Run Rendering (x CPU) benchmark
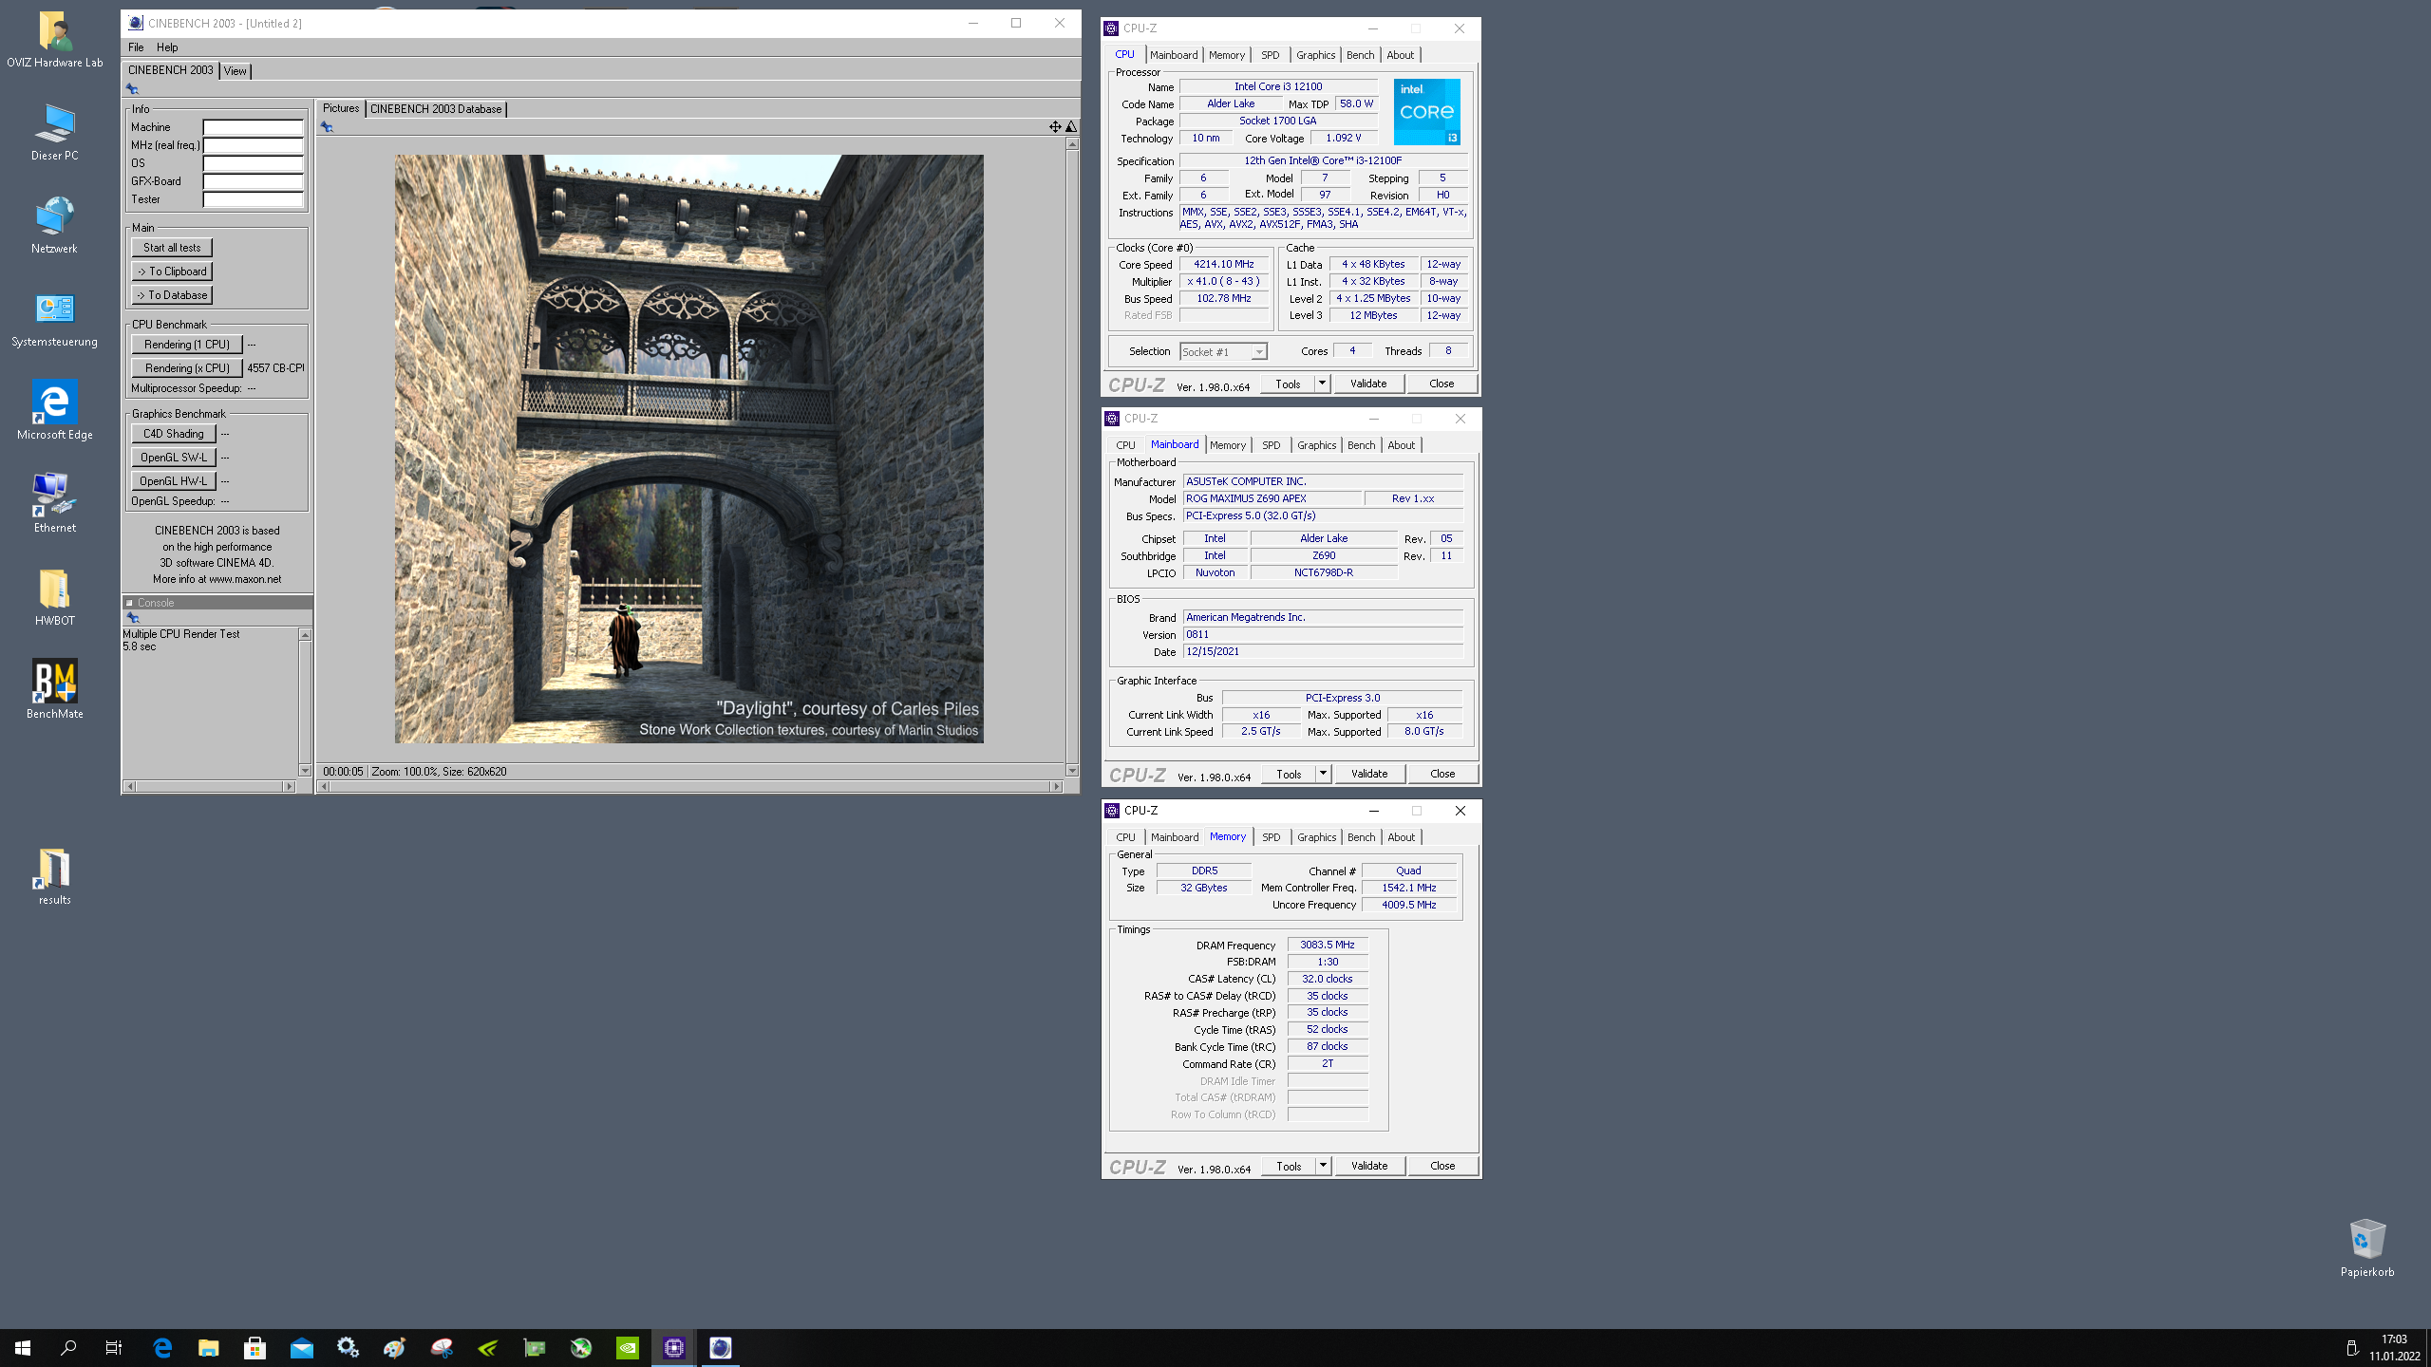The height and width of the screenshot is (1367, 2431). point(187,368)
